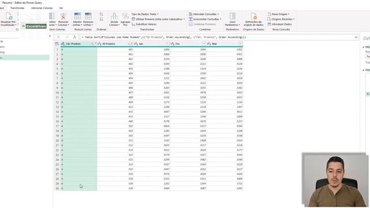Viewport: 370px width, 208px height.
Task: Click the Cat. Produto cell in row 18
Action: [x=79, y=131]
